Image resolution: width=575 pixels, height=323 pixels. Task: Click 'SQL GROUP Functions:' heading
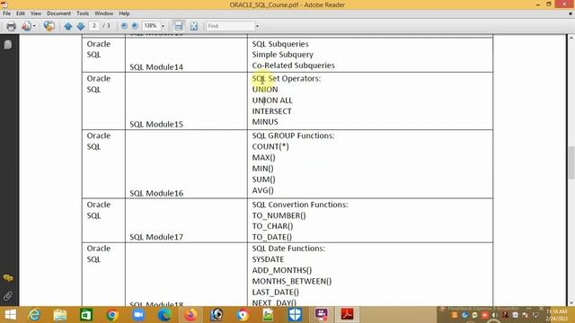pyautogui.click(x=293, y=135)
